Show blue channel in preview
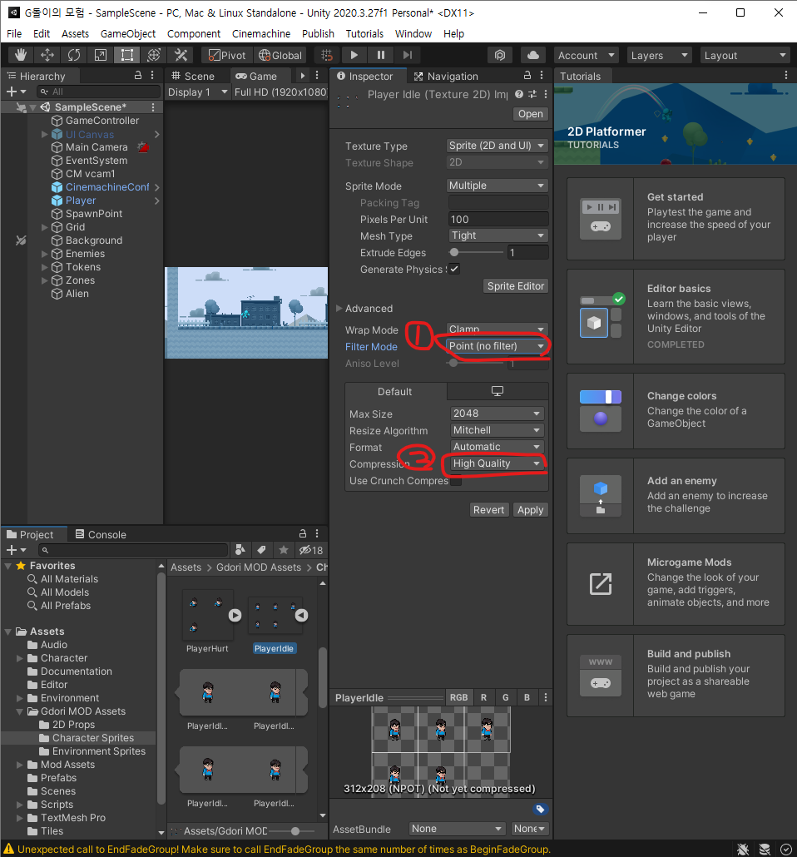The image size is (797, 857). click(x=527, y=697)
